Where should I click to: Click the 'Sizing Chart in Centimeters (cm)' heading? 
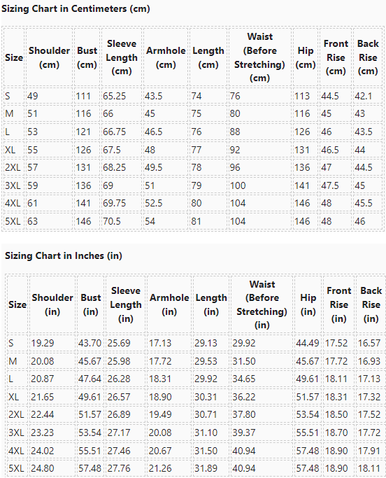(x=76, y=8)
